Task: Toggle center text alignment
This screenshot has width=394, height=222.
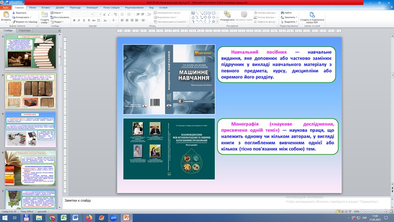Action: coord(127,20)
